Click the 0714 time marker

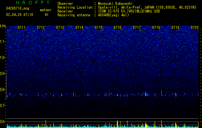click(x=79, y=28)
